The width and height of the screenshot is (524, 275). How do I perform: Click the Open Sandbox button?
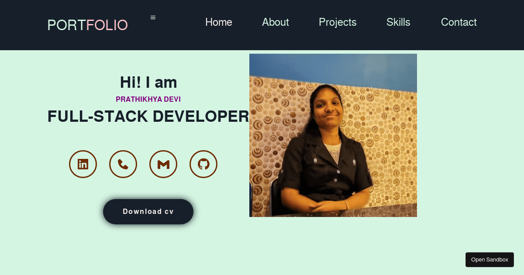coord(490,259)
